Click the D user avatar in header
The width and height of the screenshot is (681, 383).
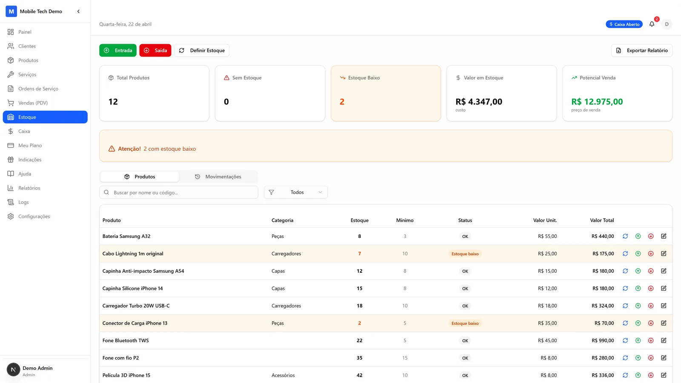point(667,24)
